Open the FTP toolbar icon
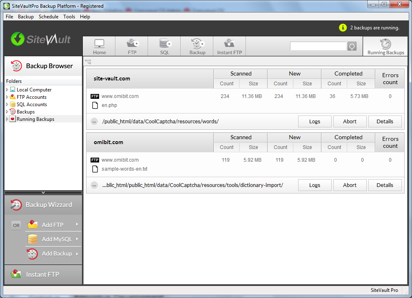This screenshot has width=412, height=298. [132, 47]
